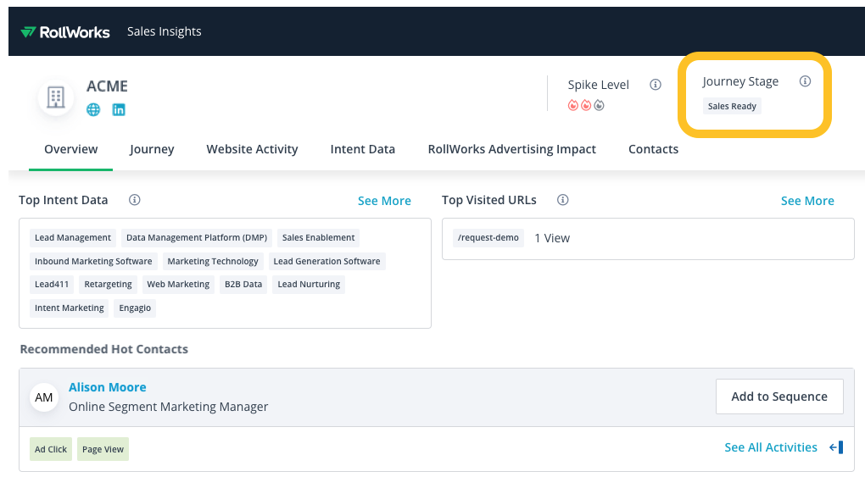Switch to the Contacts tab

click(653, 149)
